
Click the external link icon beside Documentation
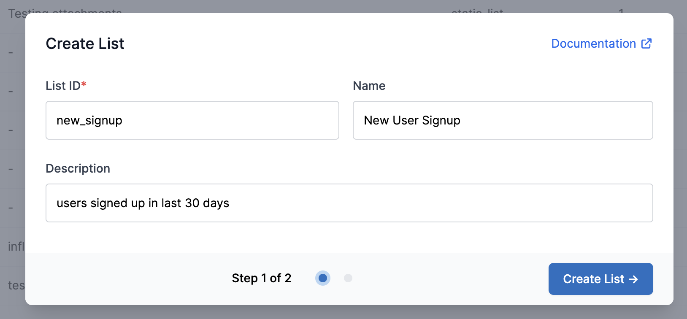pyautogui.click(x=646, y=43)
